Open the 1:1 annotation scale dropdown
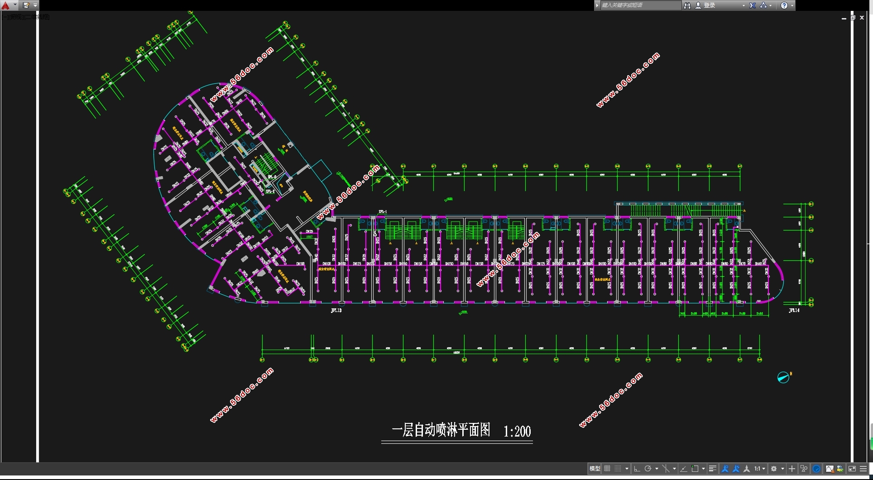Image resolution: width=873 pixels, height=480 pixels. tap(760, 469)
